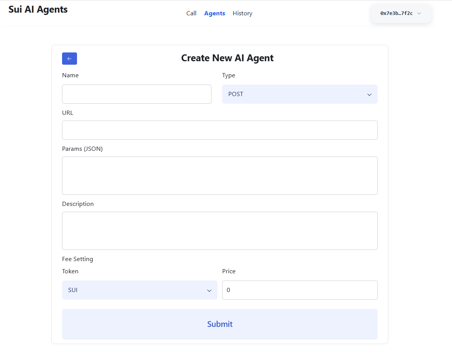Click the Params (JSON) label

[82, 149]
